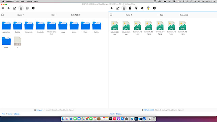
Task: Click Root breadcrumb in right pane
Action: [x=112, y=114]
